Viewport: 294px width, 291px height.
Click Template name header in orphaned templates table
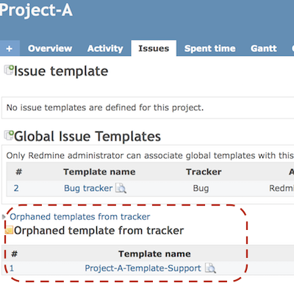click(154, 254)
